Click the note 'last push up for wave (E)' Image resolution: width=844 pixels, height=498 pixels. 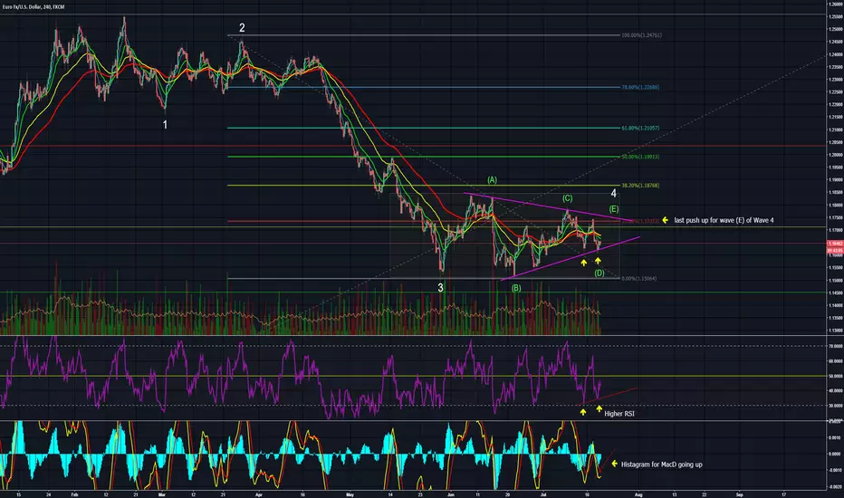coord(724,220)
